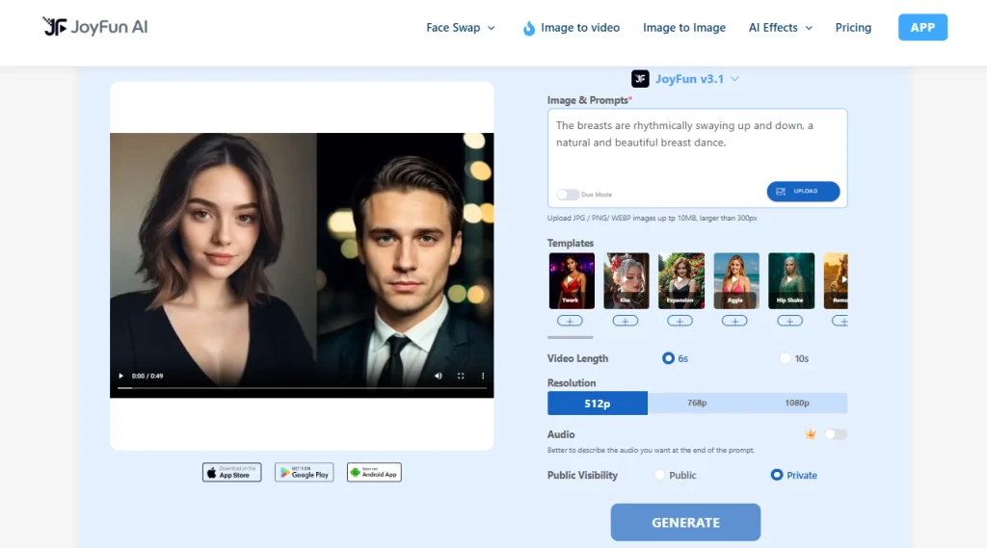The height and width of the screenshot is (548, 987).
Task: Open the video's three-dot options menu
Action: point(483,376)
